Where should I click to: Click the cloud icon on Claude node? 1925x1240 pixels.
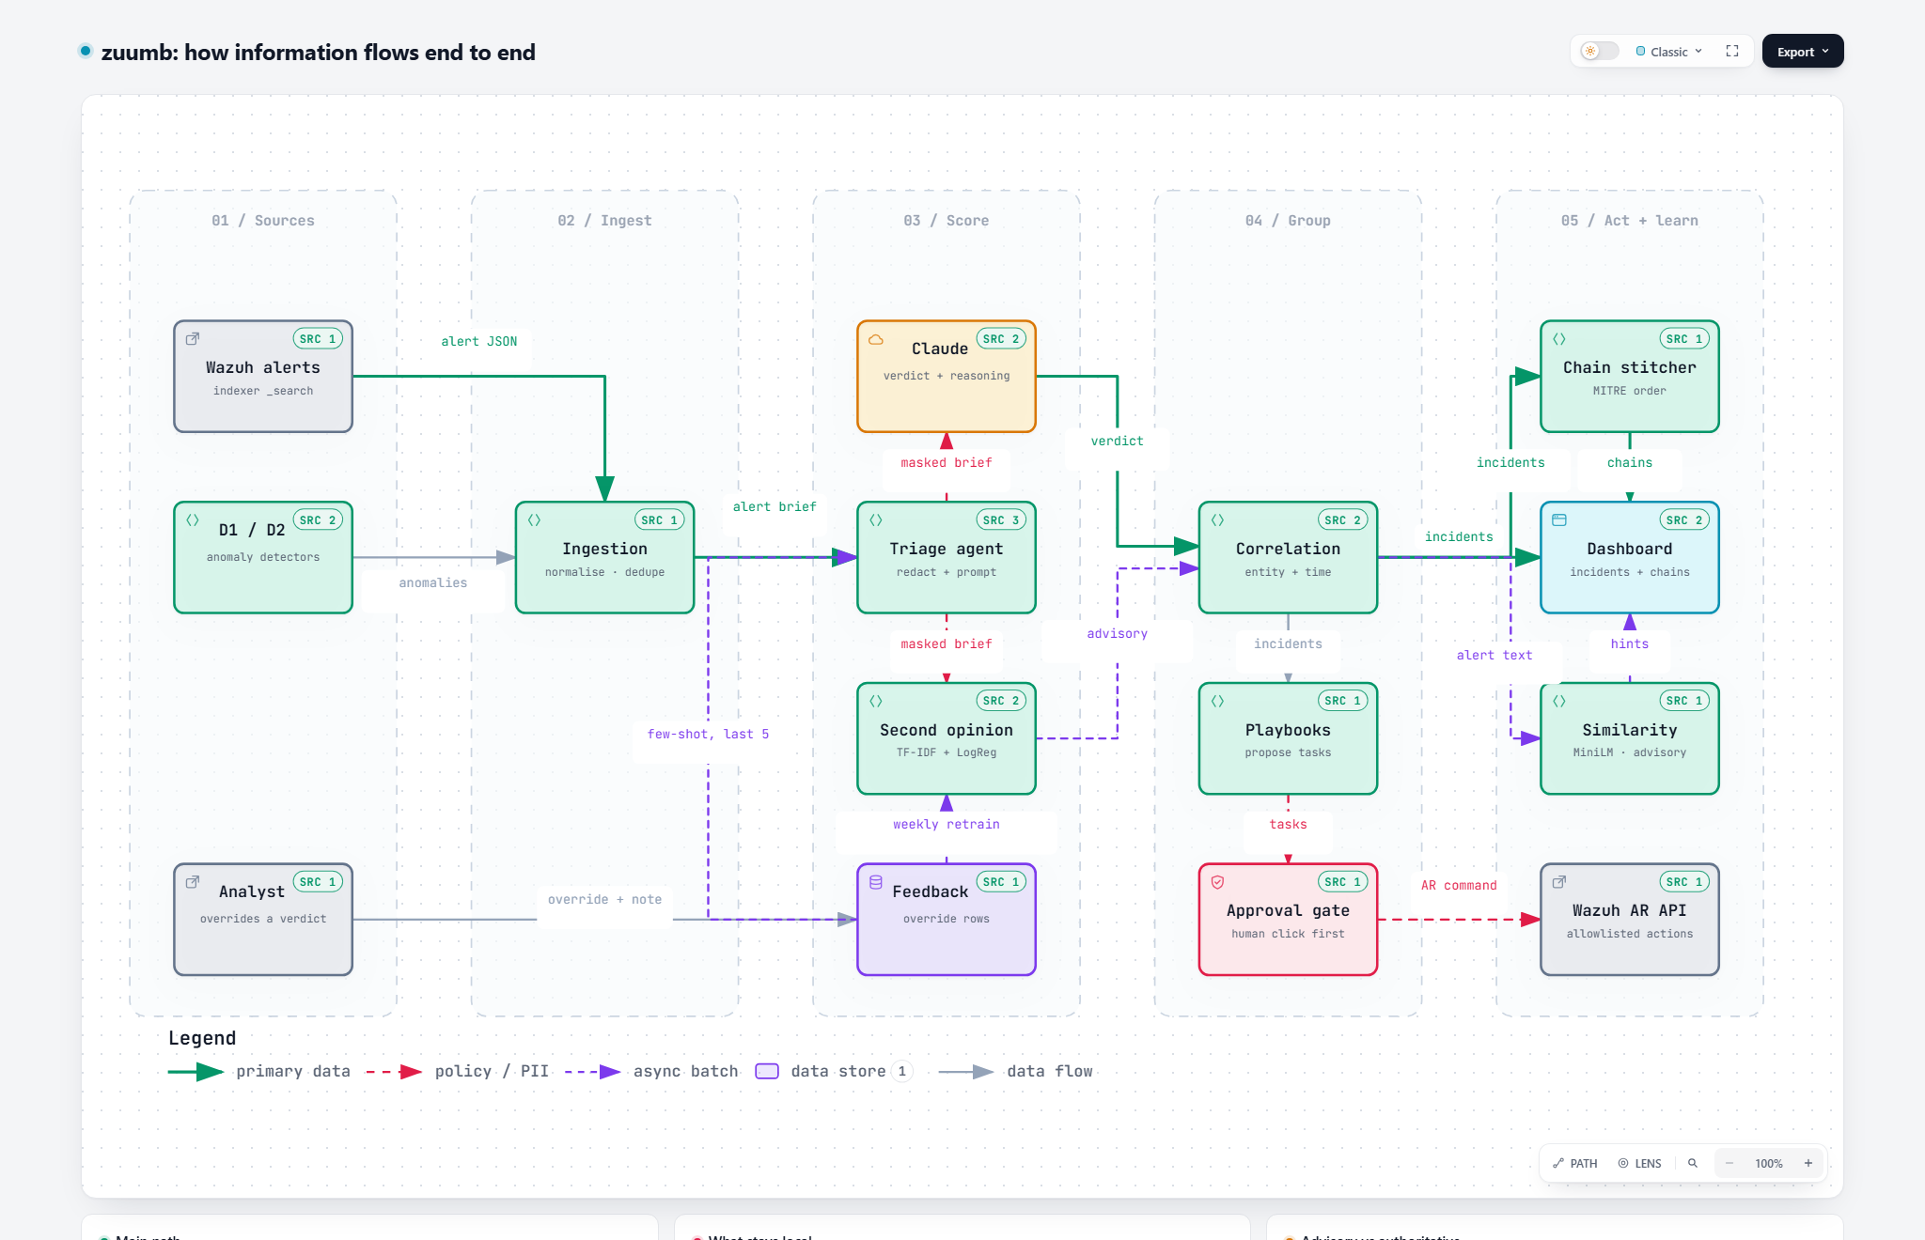click(x=876, y=339)
